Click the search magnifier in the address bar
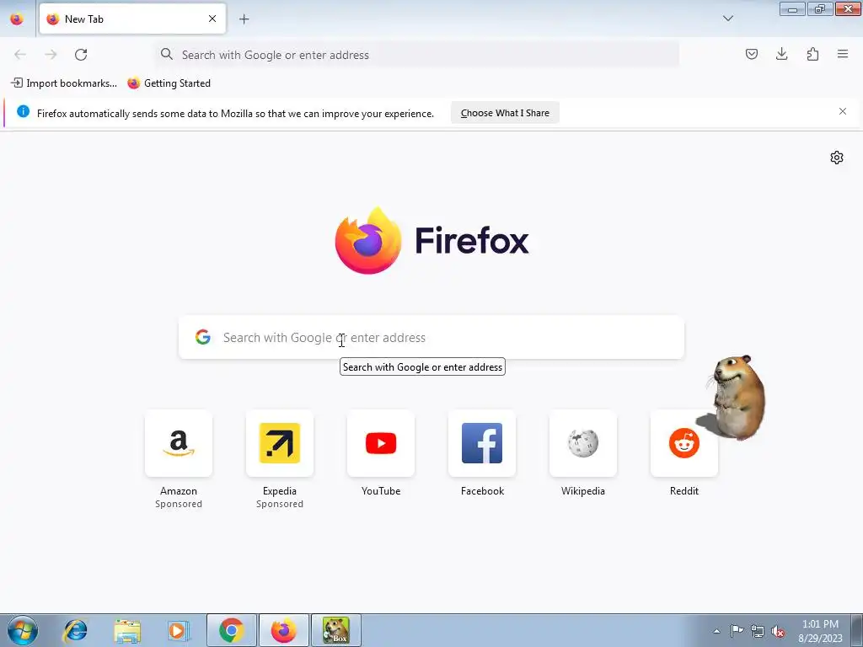Image resolution: width=863 pixels, height=647 pixels. coord(167,54)
